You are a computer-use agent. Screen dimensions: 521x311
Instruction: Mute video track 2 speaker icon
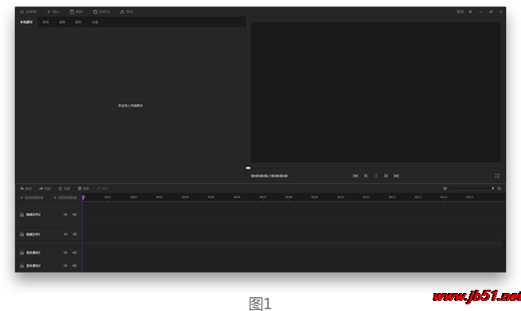point(74,214)
